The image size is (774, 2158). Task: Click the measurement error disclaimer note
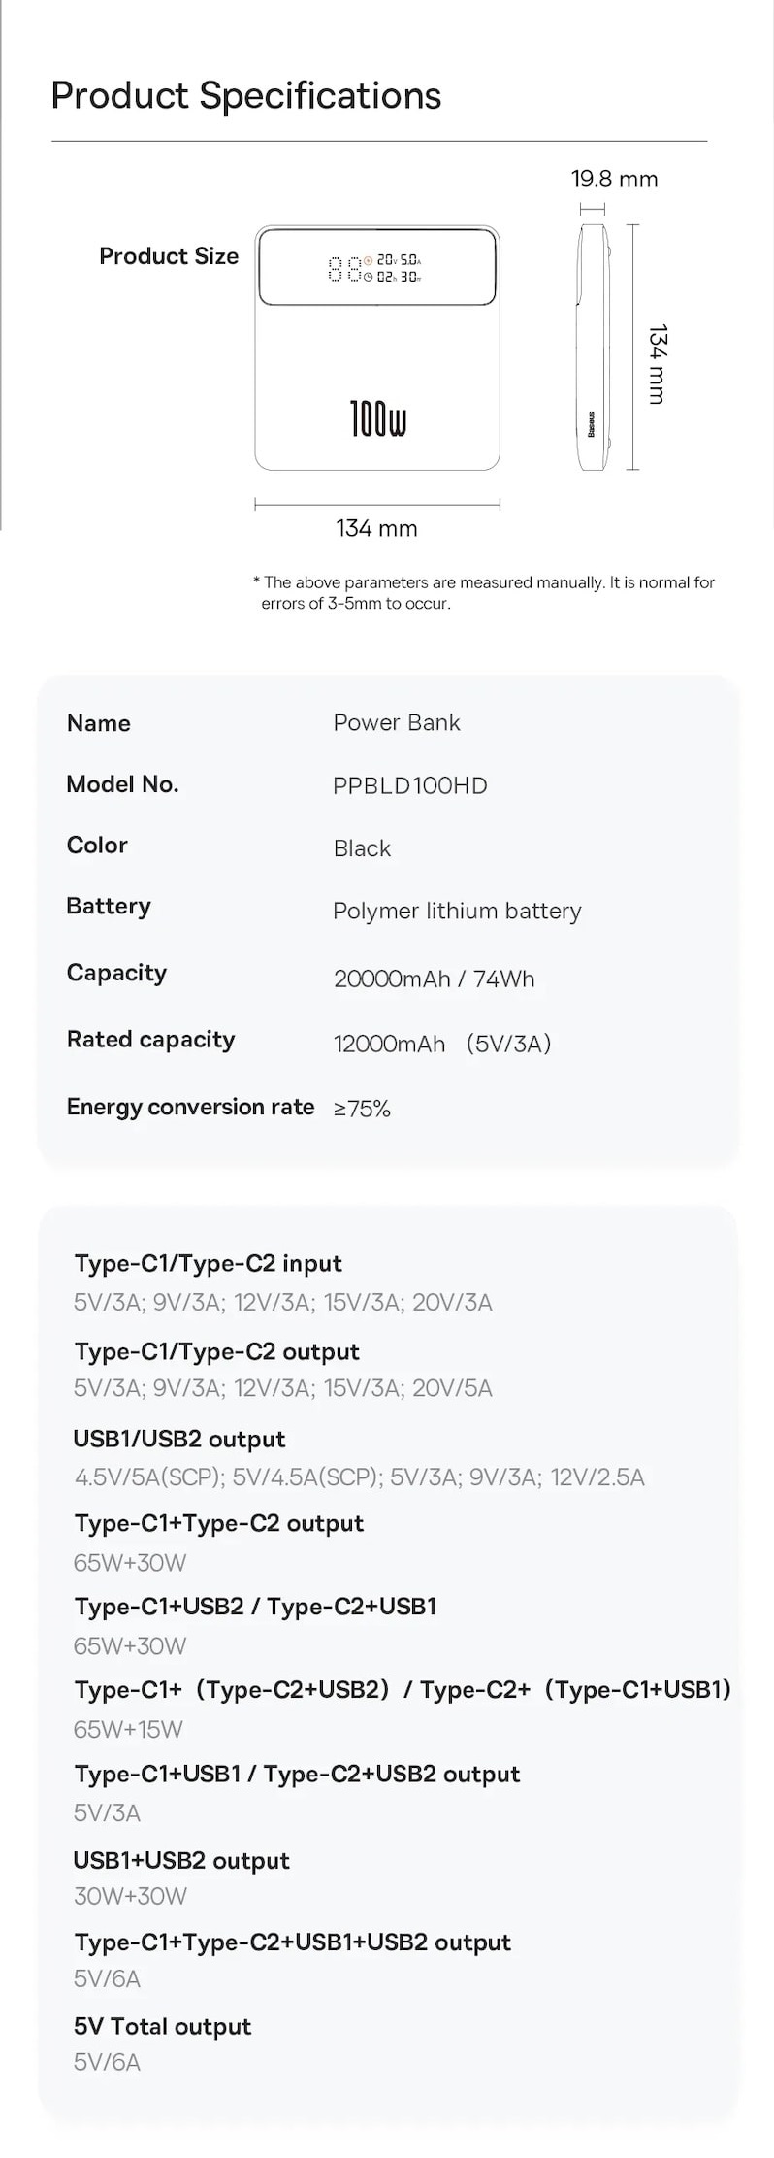coord(484,593)
